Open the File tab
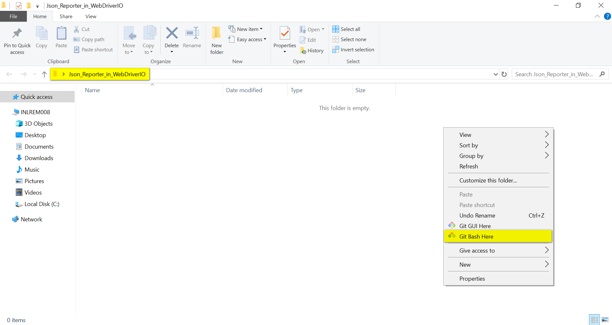 pos(13,16)
